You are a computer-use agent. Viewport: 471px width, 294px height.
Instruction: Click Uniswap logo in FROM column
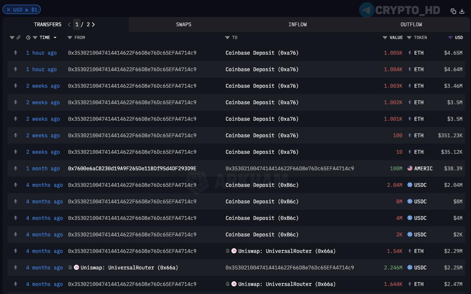76,267
